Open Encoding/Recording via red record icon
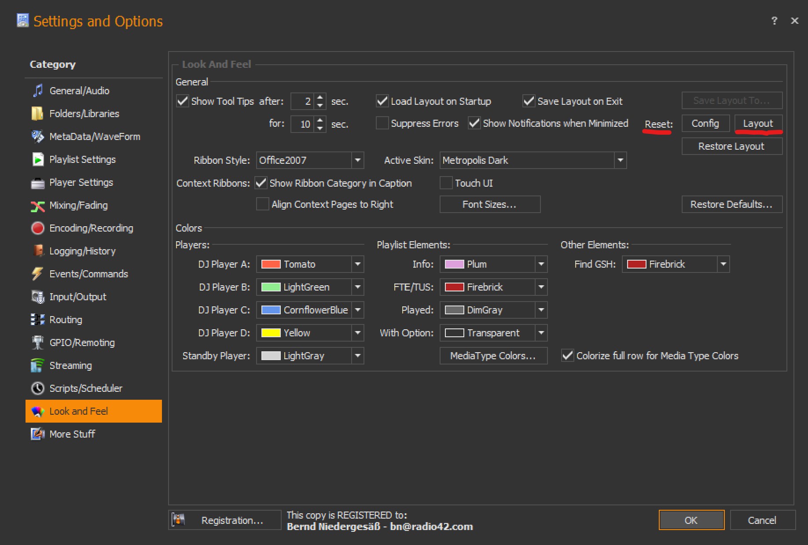 click(x=38, y=228)
